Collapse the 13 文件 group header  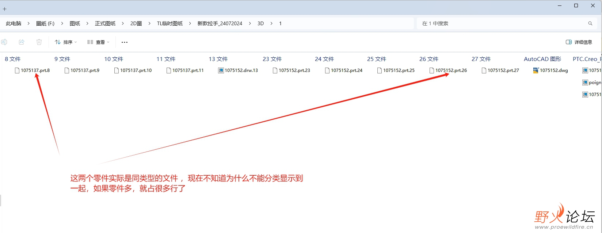click(x=218, y=59)
